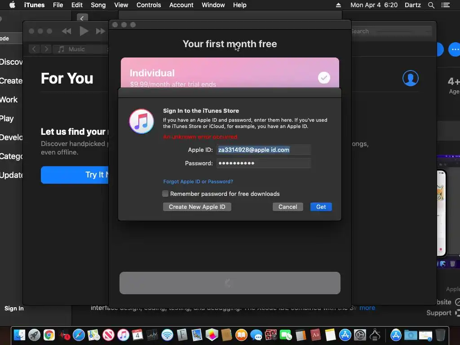Open the Trash in the Dock
This screenshot has height=345, width=460.
point(440,335)
